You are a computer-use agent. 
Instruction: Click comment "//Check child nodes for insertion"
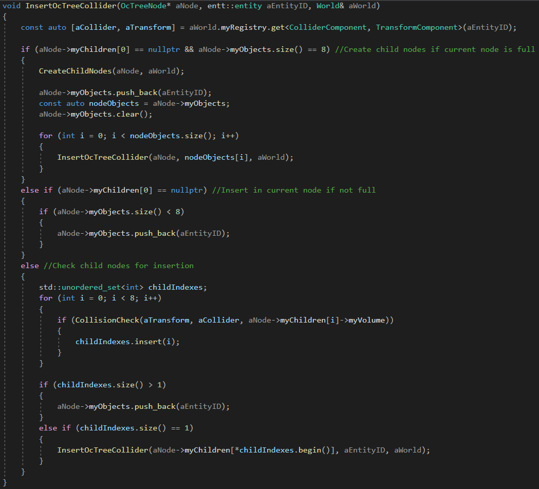pos(119,266)
